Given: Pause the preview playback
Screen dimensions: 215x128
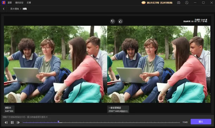Looking at the screenshot, I should [x=12, y=122].
